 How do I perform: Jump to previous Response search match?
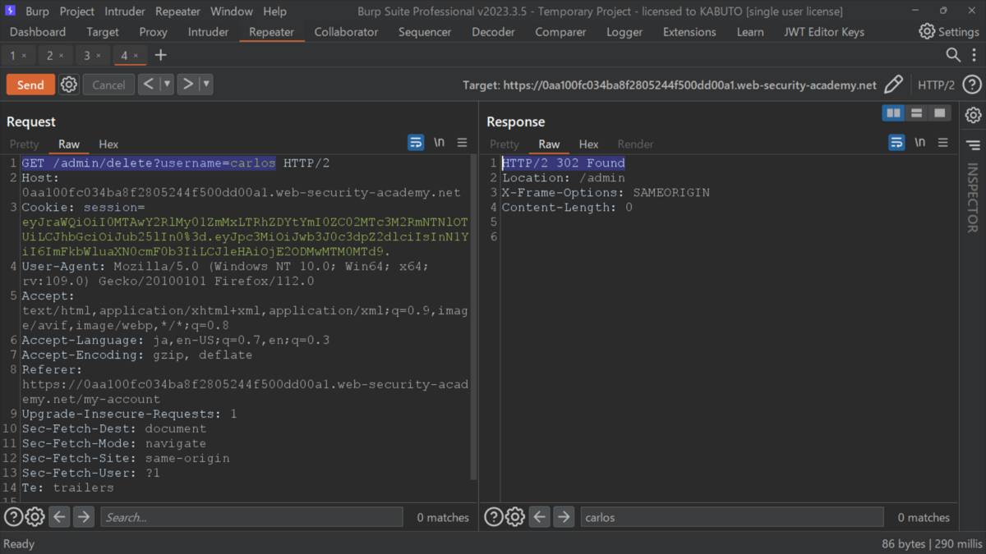click(539, 517)
